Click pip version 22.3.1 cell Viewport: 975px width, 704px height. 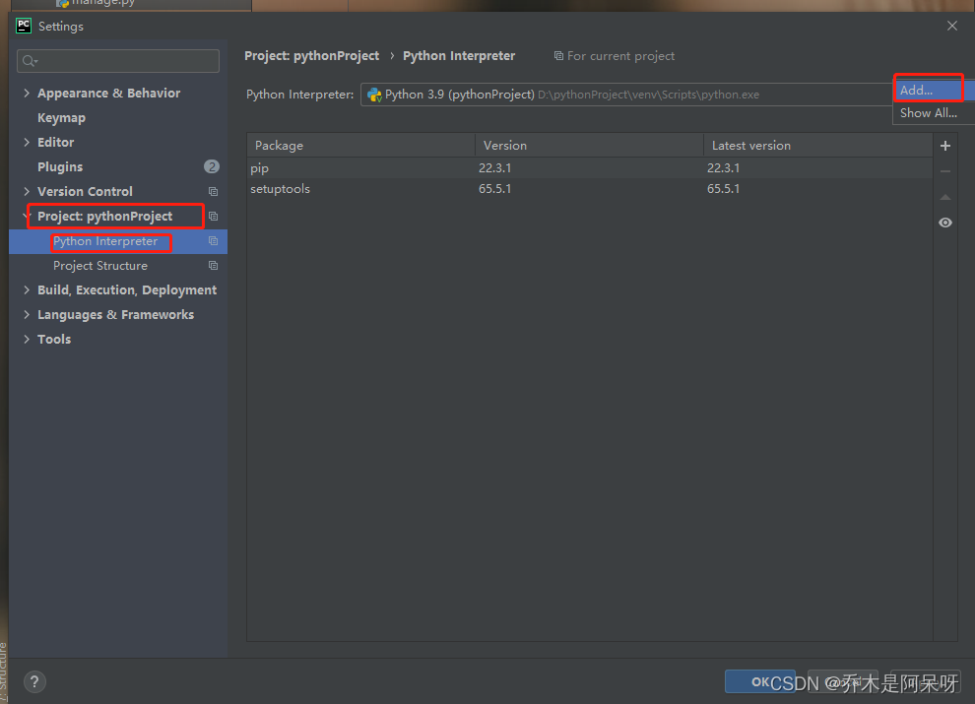pyautogui.click(x=495, y=168)
